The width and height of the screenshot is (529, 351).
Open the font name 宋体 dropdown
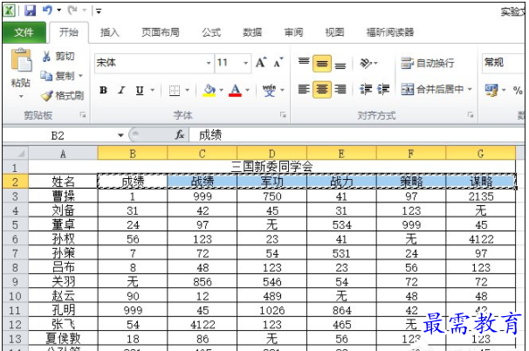209,63
